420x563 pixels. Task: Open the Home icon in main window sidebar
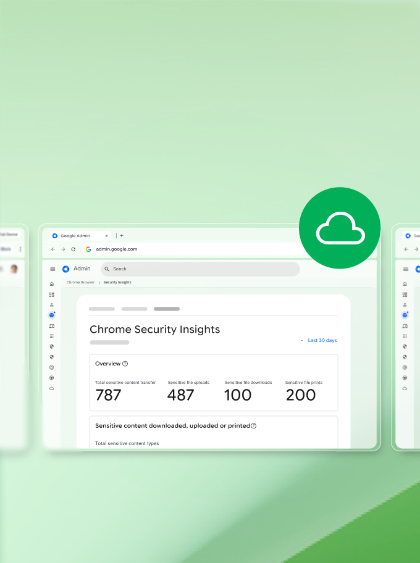pos(52,284)
